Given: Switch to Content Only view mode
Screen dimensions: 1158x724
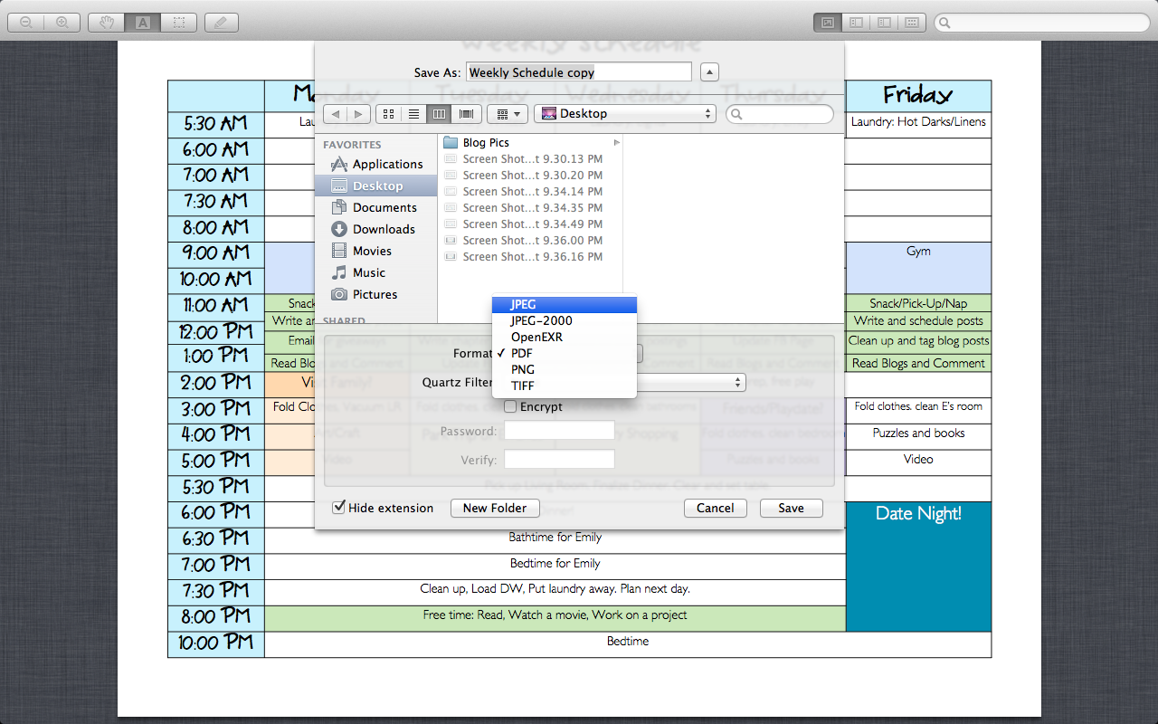Looking at the screenshot, I should 828,22.
